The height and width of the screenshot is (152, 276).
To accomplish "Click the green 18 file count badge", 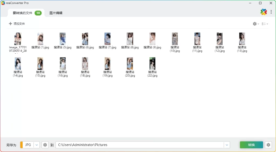I will coord(38,13).
